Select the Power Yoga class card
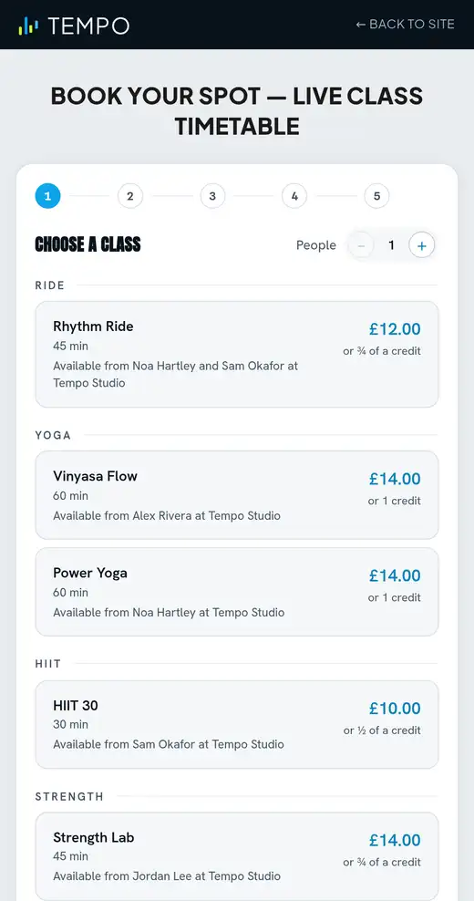Screen dimensions: 474x901 click(x=237, y=592)
